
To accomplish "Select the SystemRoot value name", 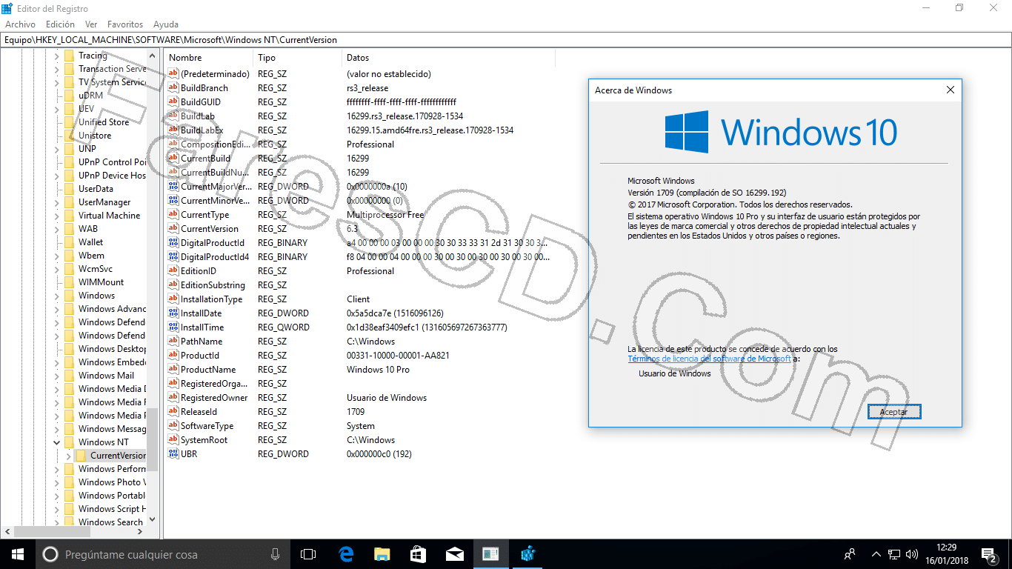I will 204,440.
